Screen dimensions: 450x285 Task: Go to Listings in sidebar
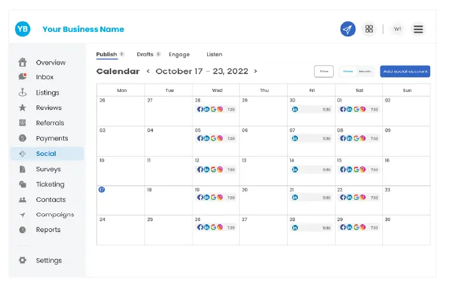tap(47, 93)
